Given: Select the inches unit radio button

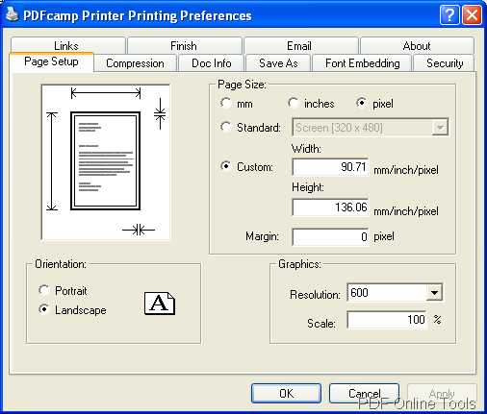Looking at the screenshot, I should pos(294,103).
